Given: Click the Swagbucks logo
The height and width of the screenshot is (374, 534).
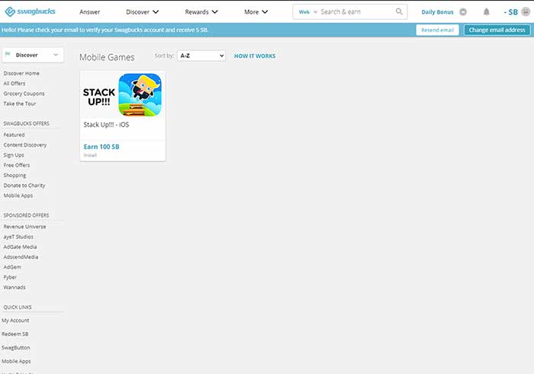Looking at the screenshot, I should pos(30,11).
